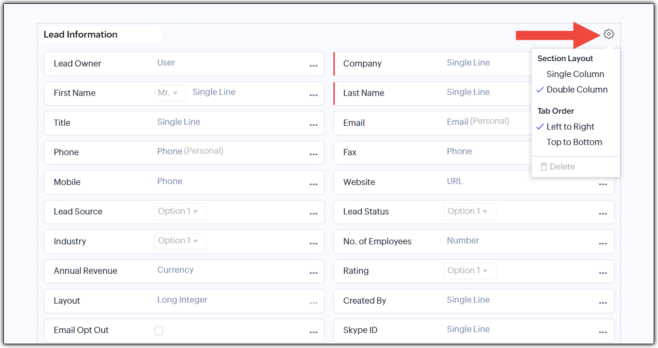Click ellipsis for No. of Employees field
Image resolution: width=658 pixels, height=348 pixels.
coord(603,244)
